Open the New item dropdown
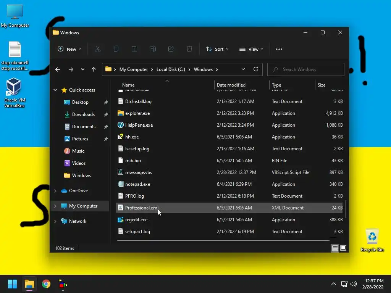Screen dimensions: 391x293 point(69,49)
